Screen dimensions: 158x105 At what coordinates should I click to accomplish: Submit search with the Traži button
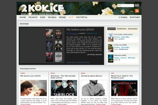pos(137,6)
